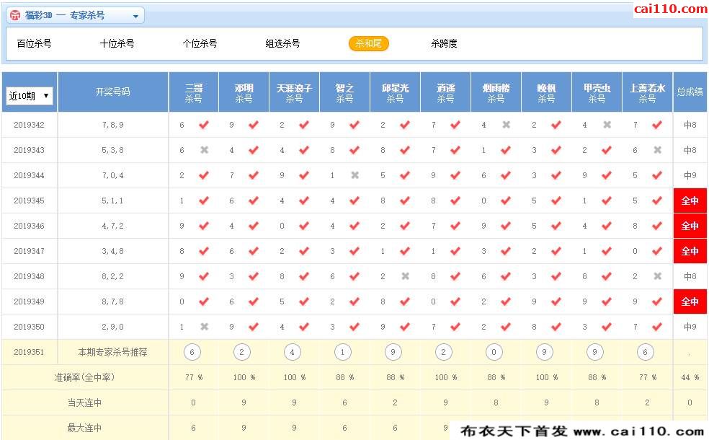The image size is (709, 440).
Task: Click the red checkmark in 三哥 column, row 2019342
Action: (x=204, y=125)
